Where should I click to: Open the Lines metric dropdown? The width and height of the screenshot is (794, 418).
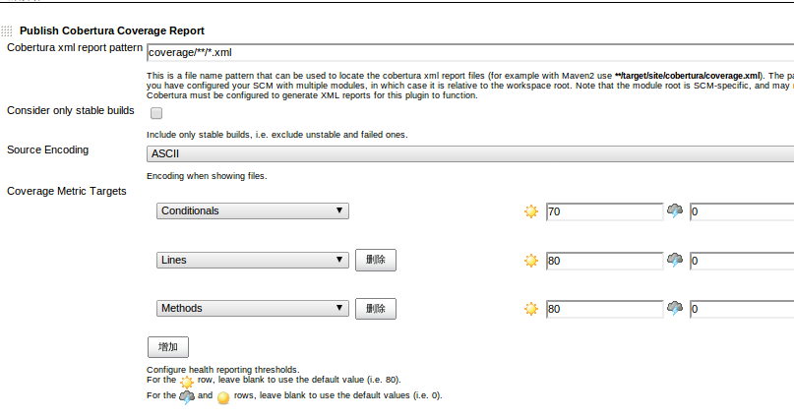click(x=253, y=260)
